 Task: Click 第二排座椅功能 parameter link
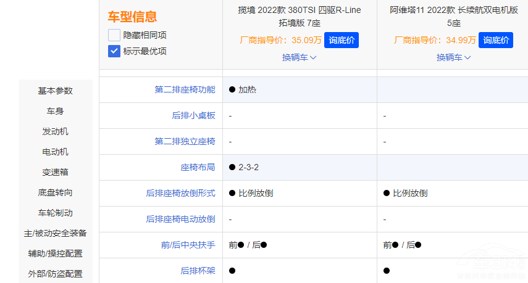tap(185, 89)
